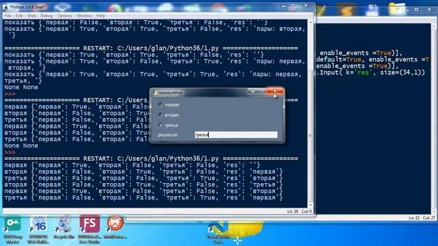Click the 'показать' row starting 'первая': False
Screen dimensions: 438x246
[136, 23]
